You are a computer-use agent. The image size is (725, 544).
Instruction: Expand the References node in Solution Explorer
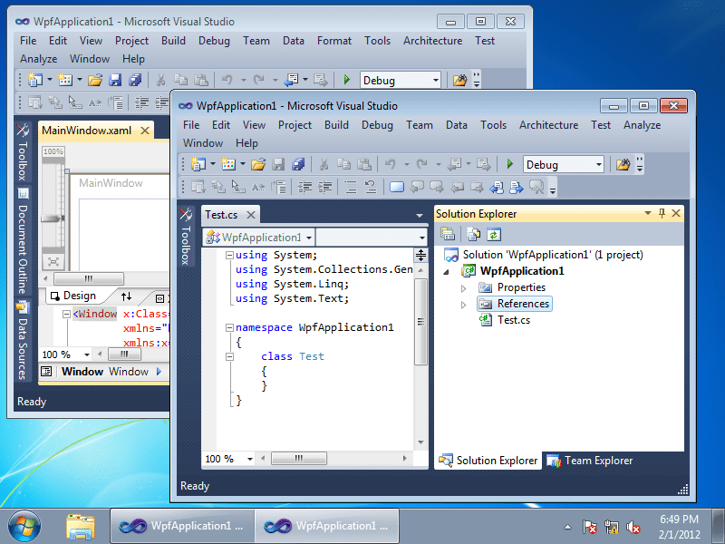click(x=462, y=304)
